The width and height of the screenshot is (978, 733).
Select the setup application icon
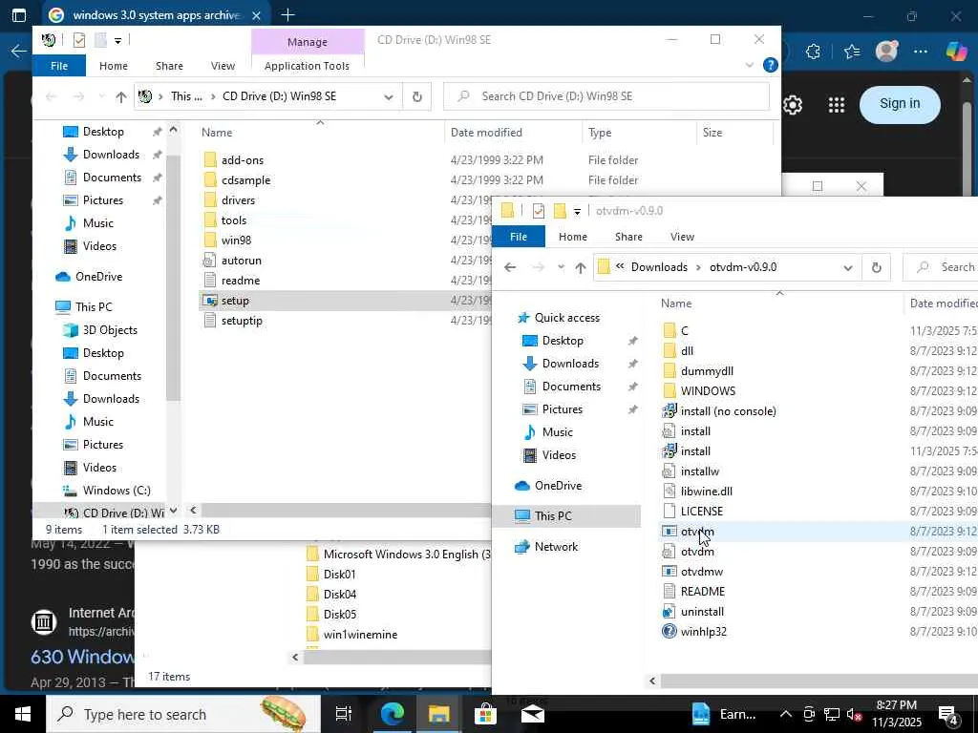tap(210, 301)
